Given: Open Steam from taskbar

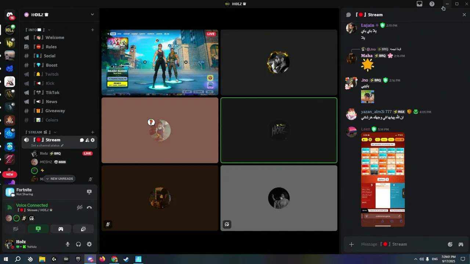Looking at the screenshot, I should pyautogui.click(x=126, y=259).
